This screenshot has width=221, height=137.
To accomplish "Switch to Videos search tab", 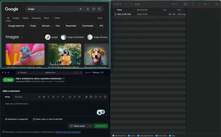I will (25, 18).
